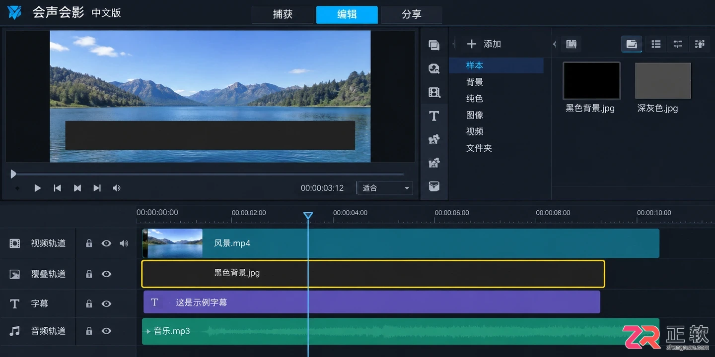The image size is (715, 357).
Task: Click the 添加 add button
Action: pyautogui.click(x=484, y=44)
